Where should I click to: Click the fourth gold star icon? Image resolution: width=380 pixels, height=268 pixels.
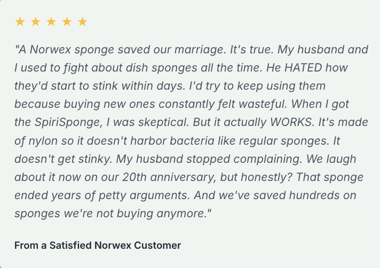click(x=67, y=22)
